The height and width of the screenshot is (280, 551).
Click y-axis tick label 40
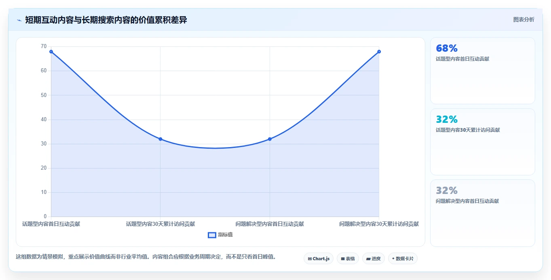pos(44,120)
